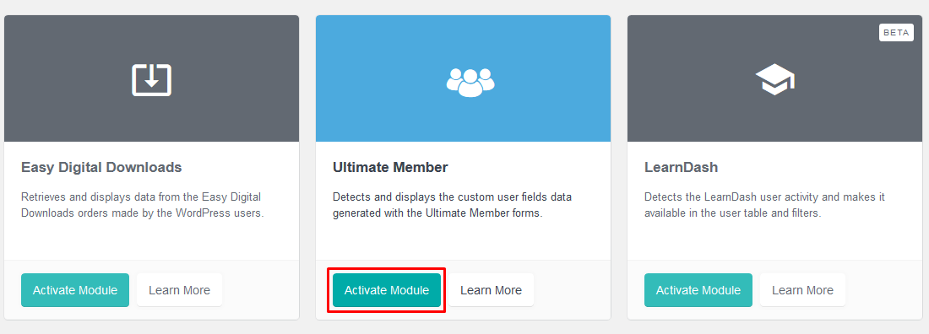Image resolution: width=929 pixels, height=334 pixels.
Task: Click the LearnDash graduation cap icon
Action: [775, 79]
